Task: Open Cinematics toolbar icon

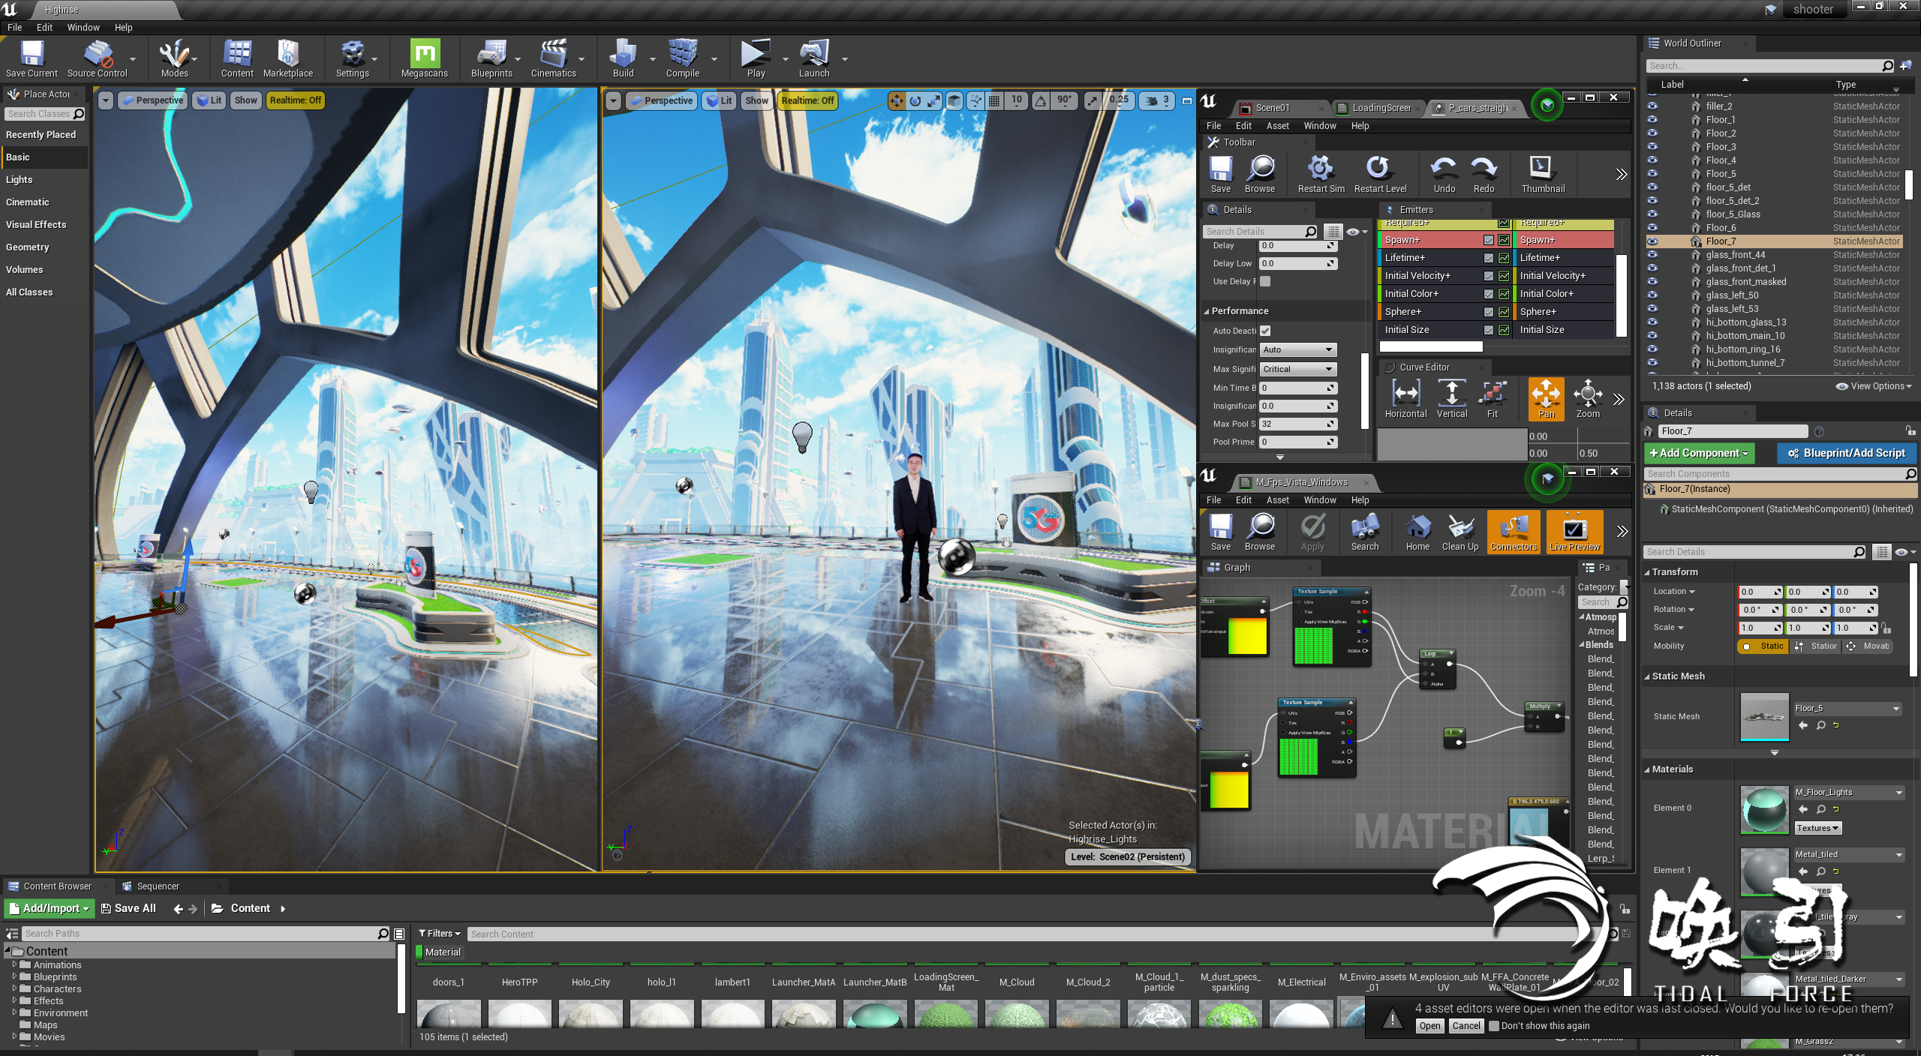Action: [554, 58]
